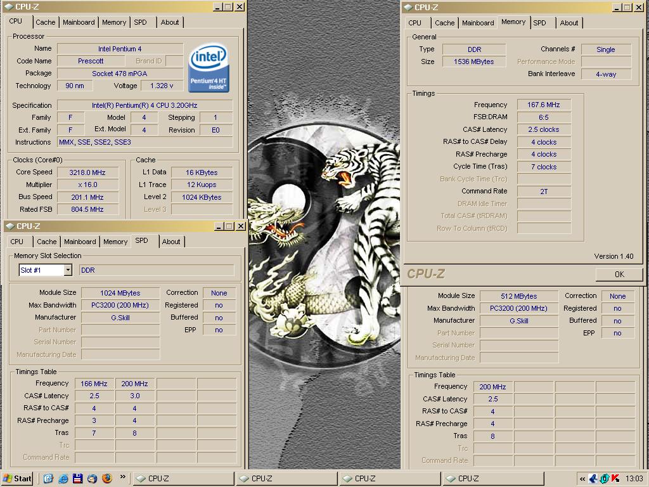The image size is (649, 487).
Task: Click the Bus Speed value '201.1 MHz'
Action: click(x=87, y=197)
